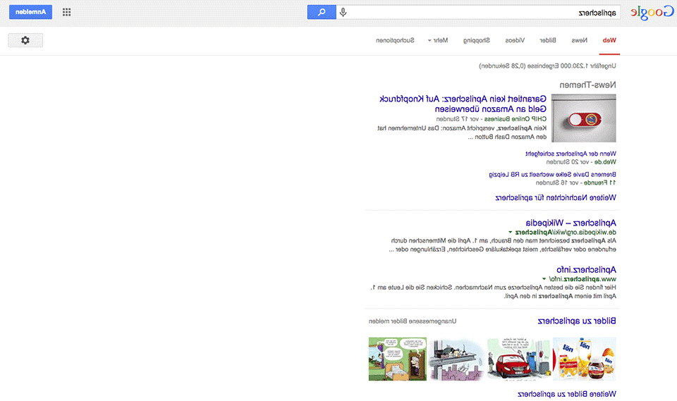Open link Bremens Davie Selke wechselt zu RB Leipzig
This screenshot has width=677, height=401.
(552, 174)
